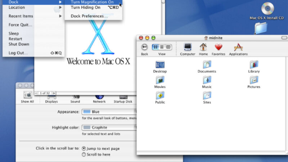288x162 pixels.
Task: Open the Highlight color Graphite dropdown
Action: coord(109,127)
